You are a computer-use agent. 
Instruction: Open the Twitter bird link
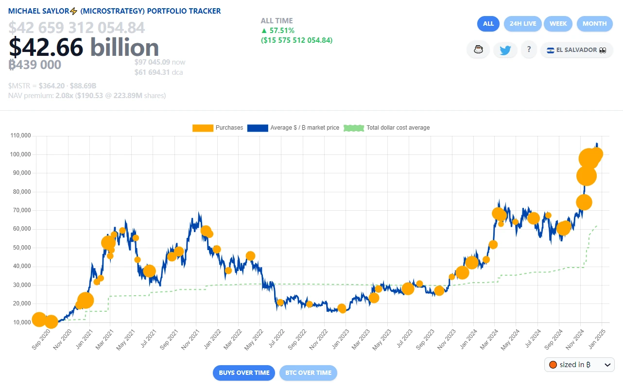coord(505,50)
